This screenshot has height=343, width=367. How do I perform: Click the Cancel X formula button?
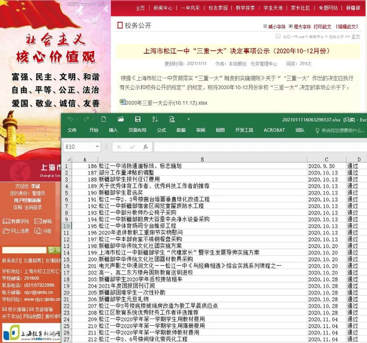[x=119, y=147]
